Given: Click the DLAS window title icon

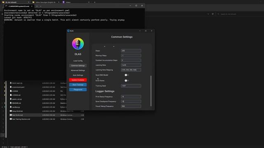Looking at the screenshot, I should [68, 31].
